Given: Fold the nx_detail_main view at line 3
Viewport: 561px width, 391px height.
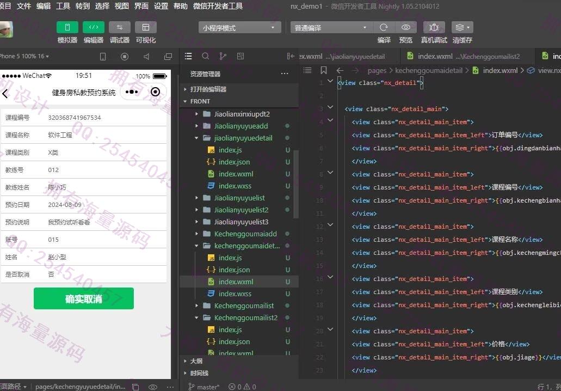Looking at the screenshot, I should point(331,107).
